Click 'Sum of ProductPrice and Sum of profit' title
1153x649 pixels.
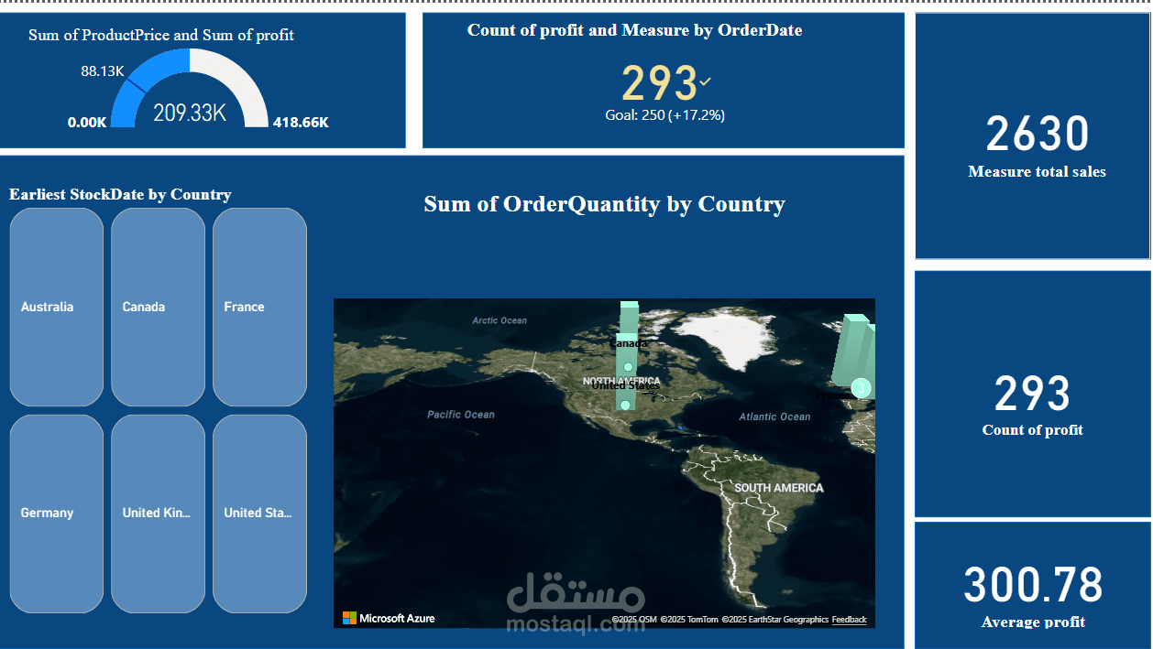tap(161, 35)
